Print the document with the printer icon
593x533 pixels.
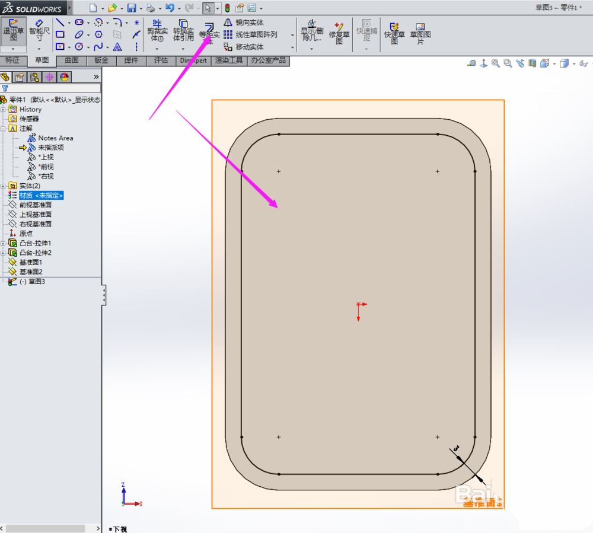click(x=151, y=8)
